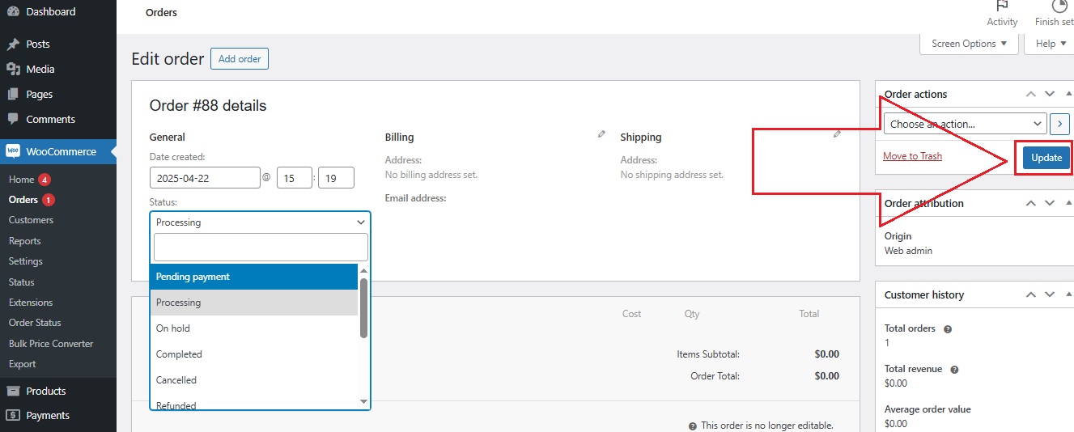
Task: Open the Screen Options dropdown
Action: click(969, 44)
